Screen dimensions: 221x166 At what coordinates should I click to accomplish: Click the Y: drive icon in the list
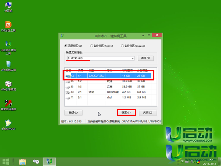(68, 98)
